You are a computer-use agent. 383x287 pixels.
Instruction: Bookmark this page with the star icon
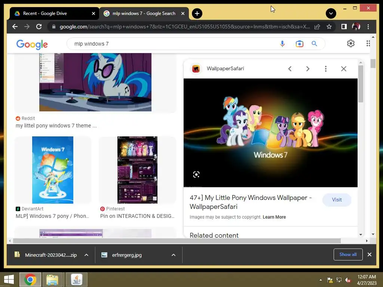[x=329, y=27]
